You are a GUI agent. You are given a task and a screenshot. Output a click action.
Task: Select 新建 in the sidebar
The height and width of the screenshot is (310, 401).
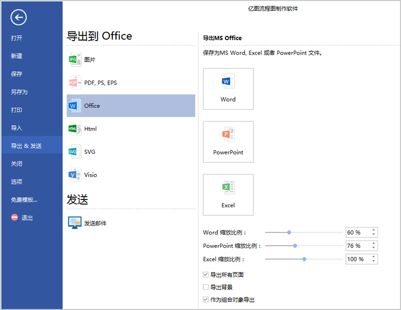(x=17, y=56)
